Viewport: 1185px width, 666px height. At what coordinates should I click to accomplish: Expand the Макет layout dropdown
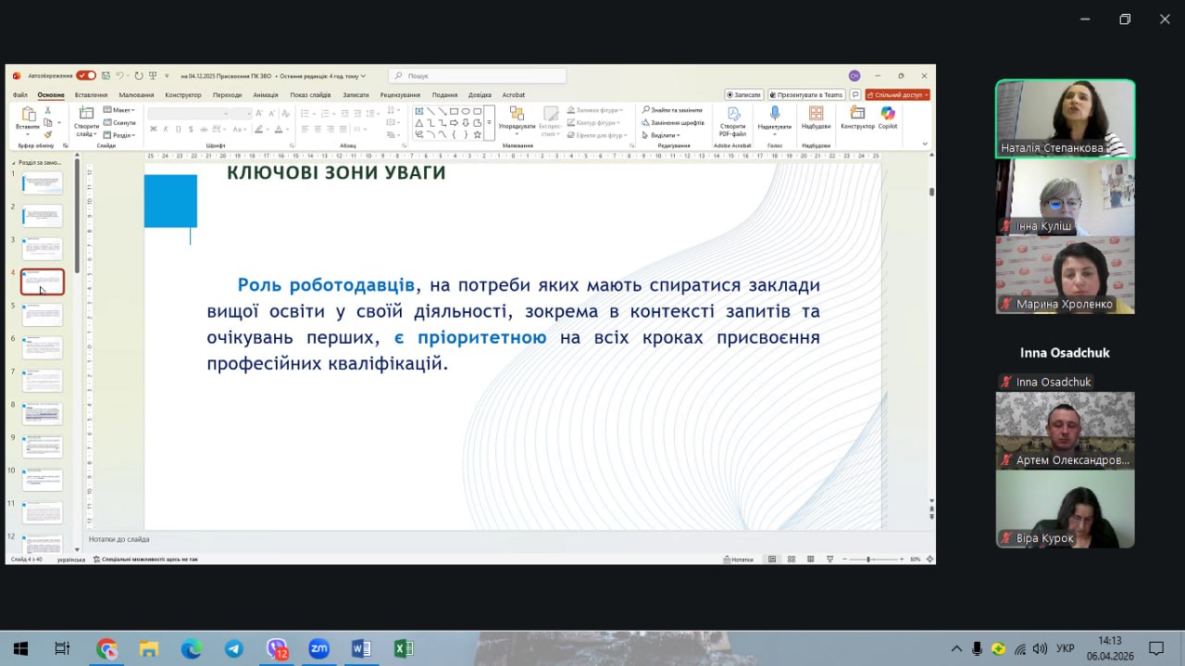[121, 110]
